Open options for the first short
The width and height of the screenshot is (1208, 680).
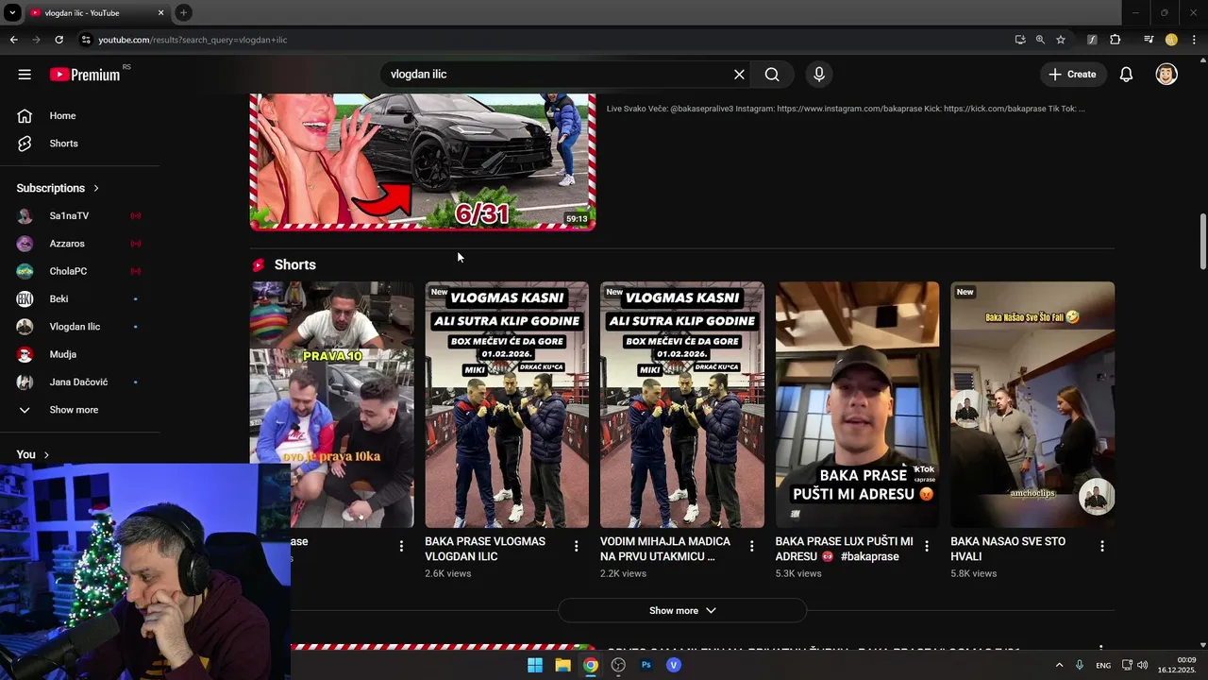tap(401, 546)
